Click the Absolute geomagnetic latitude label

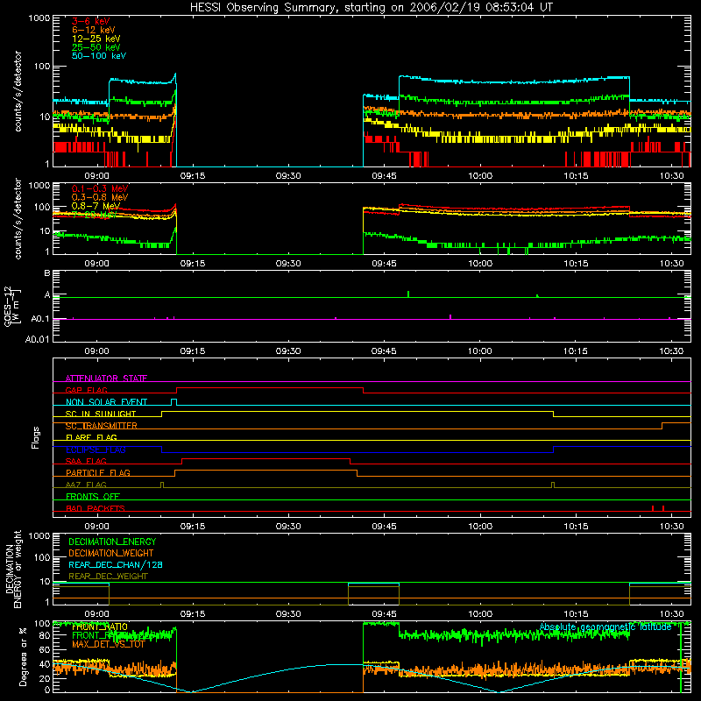click(605, 627)
